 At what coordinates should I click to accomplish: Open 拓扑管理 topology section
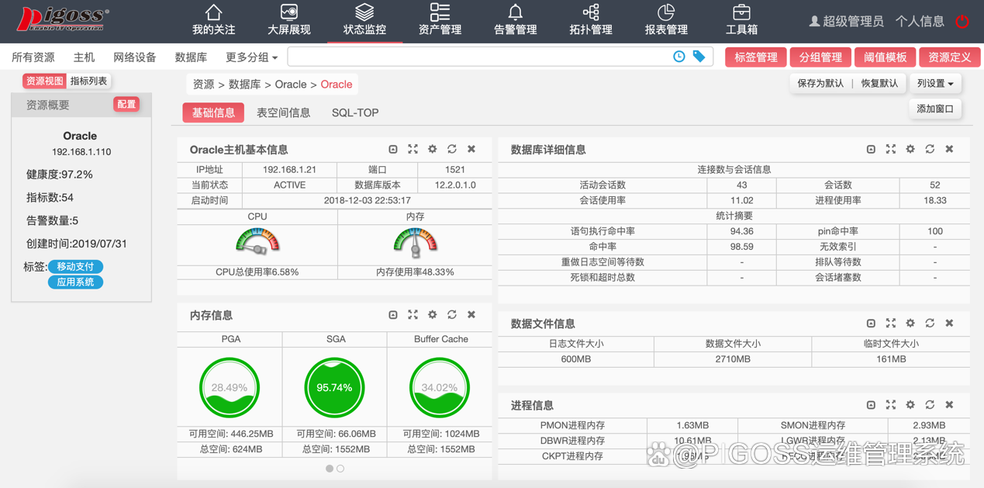(591, 20)
